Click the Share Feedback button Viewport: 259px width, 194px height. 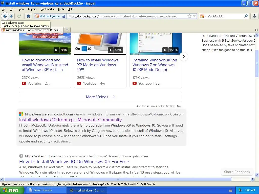tap(237, 172)
